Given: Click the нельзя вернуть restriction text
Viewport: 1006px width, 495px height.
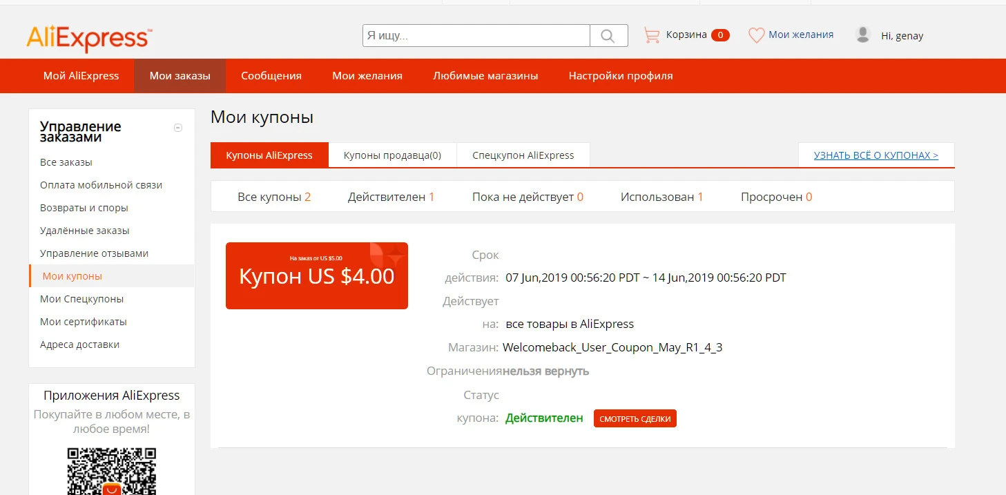Looking at the screenshot, I should 545,371.
